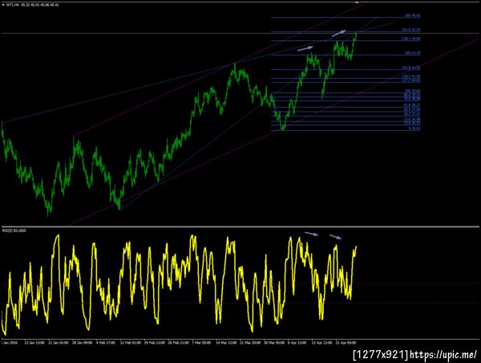481x363 pixels.
Task: Click the WTI,H4 symbol label
Action: tap(13, 5)
